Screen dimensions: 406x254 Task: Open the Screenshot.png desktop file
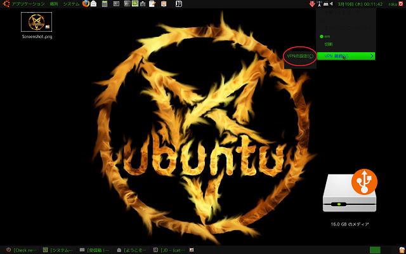click(37, 25)
